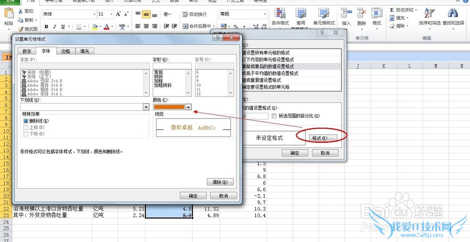
Task: Click the Fill Color paint bucket icon
Action: point(95,27)
